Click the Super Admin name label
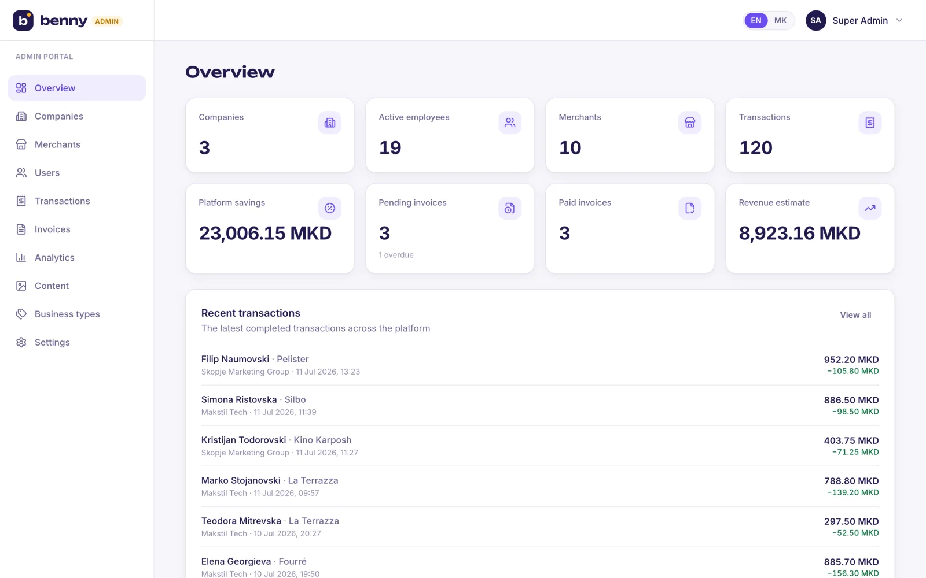926x578 pixels. (x=860, y=20)
